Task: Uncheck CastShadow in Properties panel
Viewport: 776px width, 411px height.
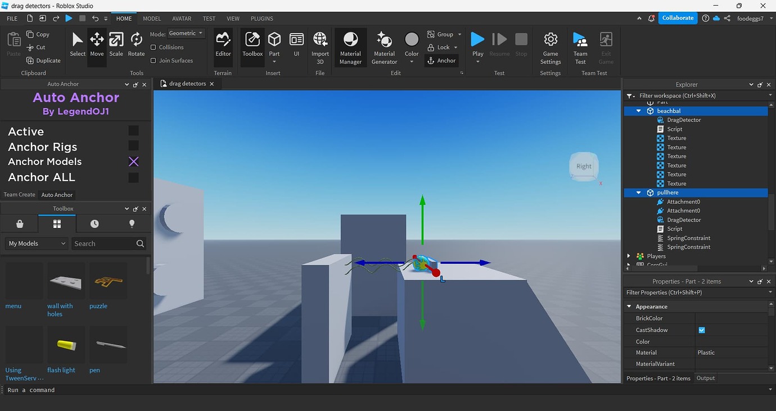Action: point(701,330)
